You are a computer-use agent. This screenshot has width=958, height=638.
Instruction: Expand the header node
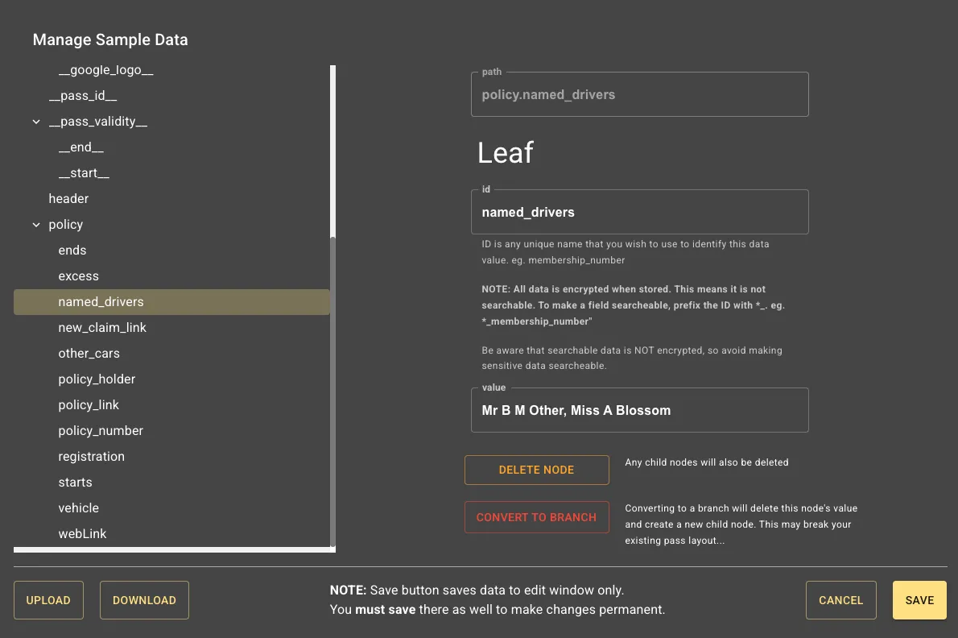(68, 198)
